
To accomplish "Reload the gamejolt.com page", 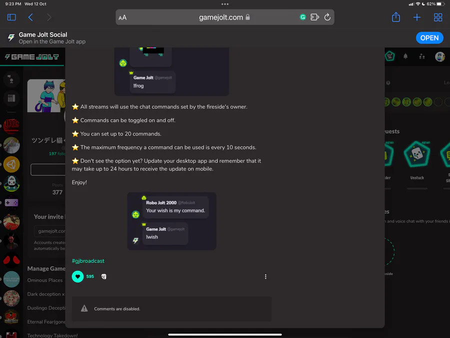I will [x=327, y=17].
